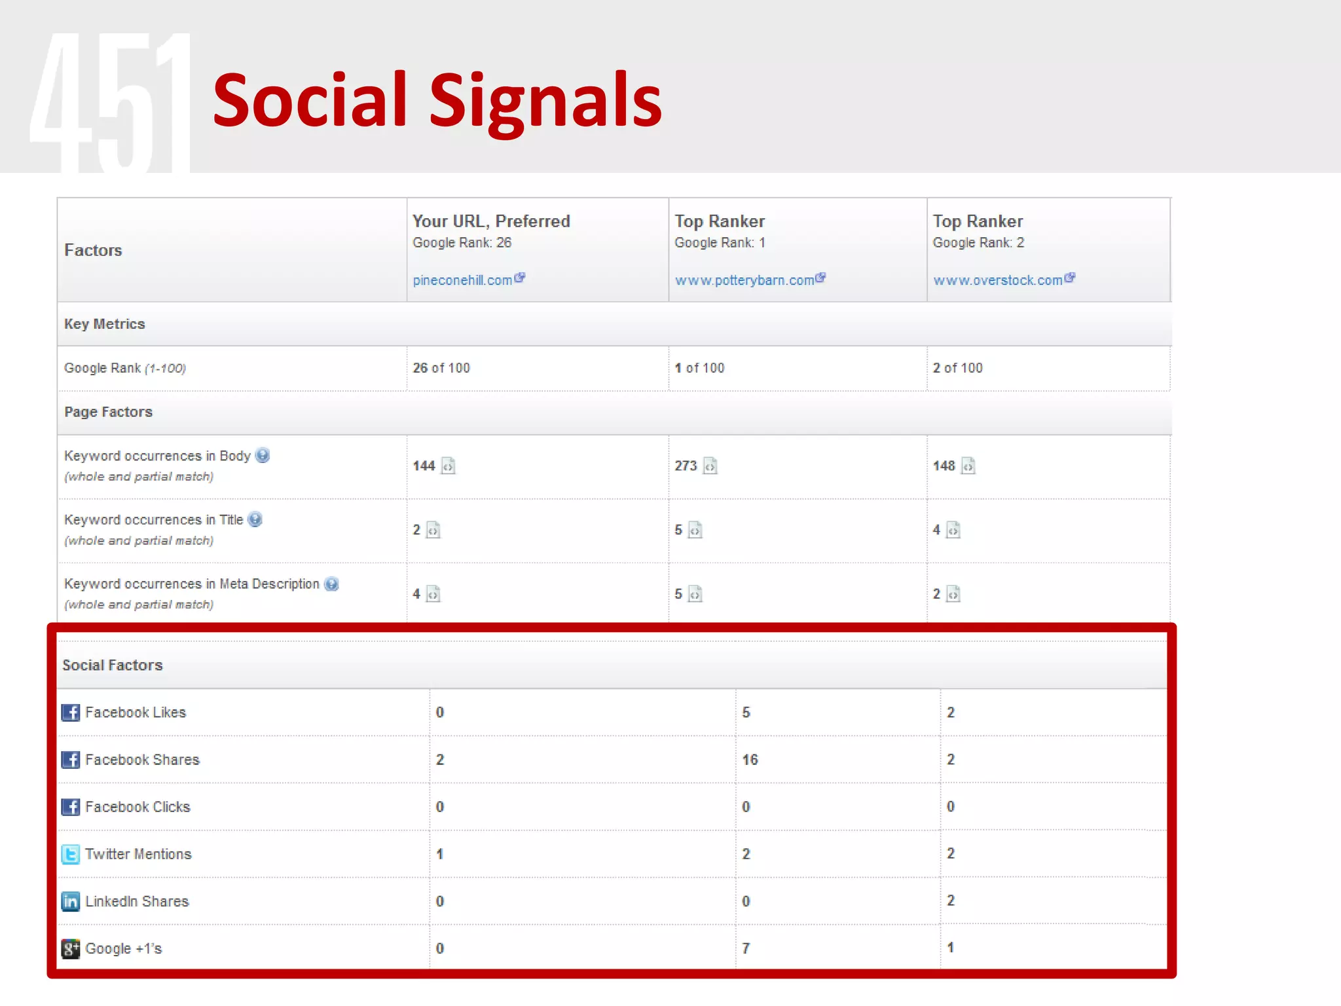Click the 'Keyword occurrences in Meta Description' label
Viewport: 1341px width, 1006px height.
[192, 584]
